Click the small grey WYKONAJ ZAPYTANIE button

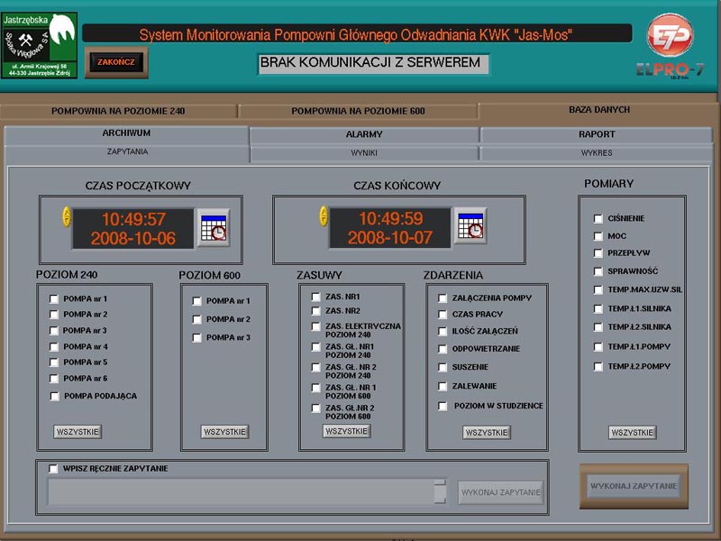[x=501, y=492]
